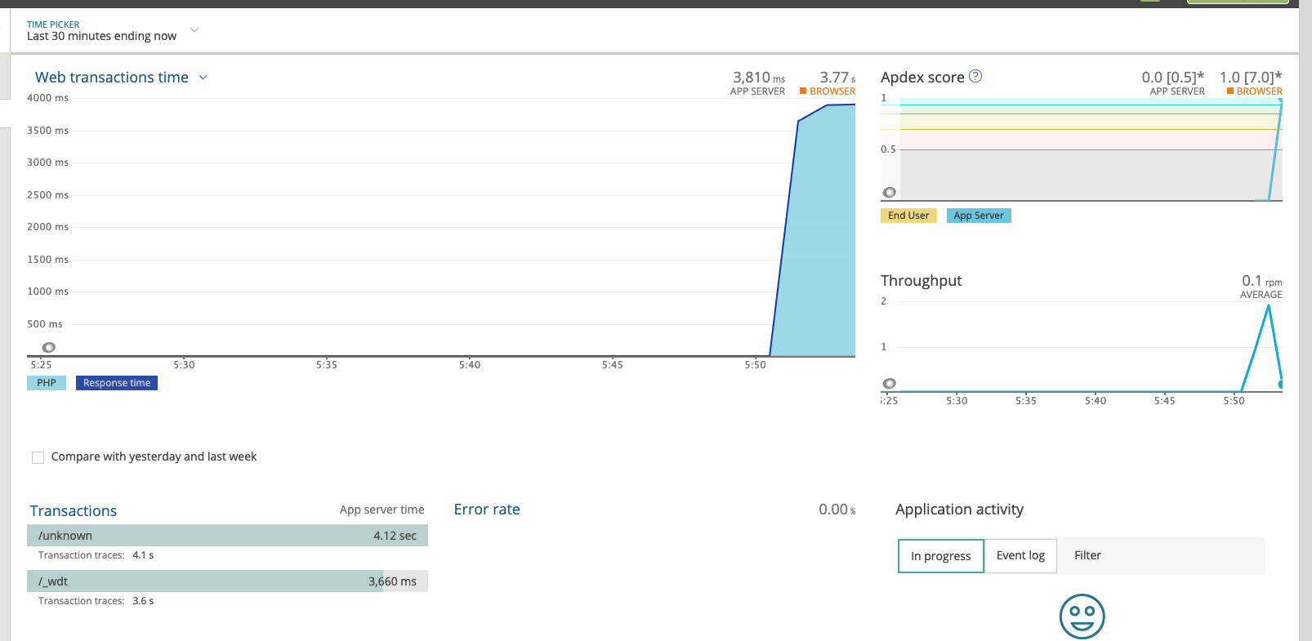This screenshot has height=641, width=1312.
Task: Enable Compare with yesterday and last week
Action: 38,457
